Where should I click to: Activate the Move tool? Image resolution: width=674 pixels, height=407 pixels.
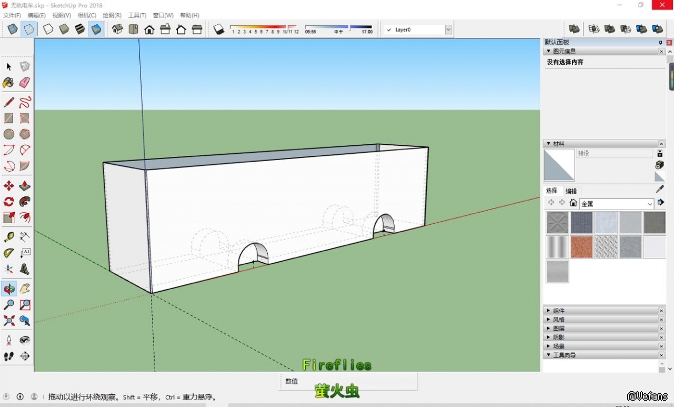[9, 186]
